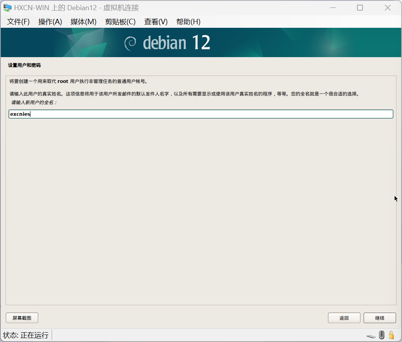Open the 文件(F) menu

(x=18, y=22)
